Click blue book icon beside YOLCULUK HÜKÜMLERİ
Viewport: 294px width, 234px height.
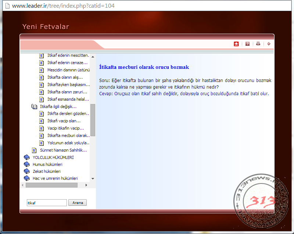tap(27, 157)
